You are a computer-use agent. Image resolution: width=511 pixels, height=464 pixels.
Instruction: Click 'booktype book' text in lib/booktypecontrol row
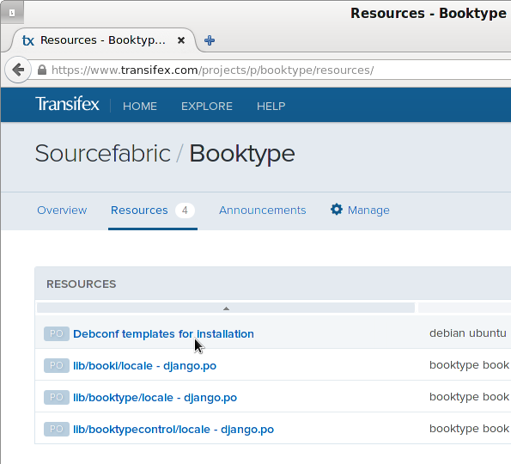tap(469, 429)
